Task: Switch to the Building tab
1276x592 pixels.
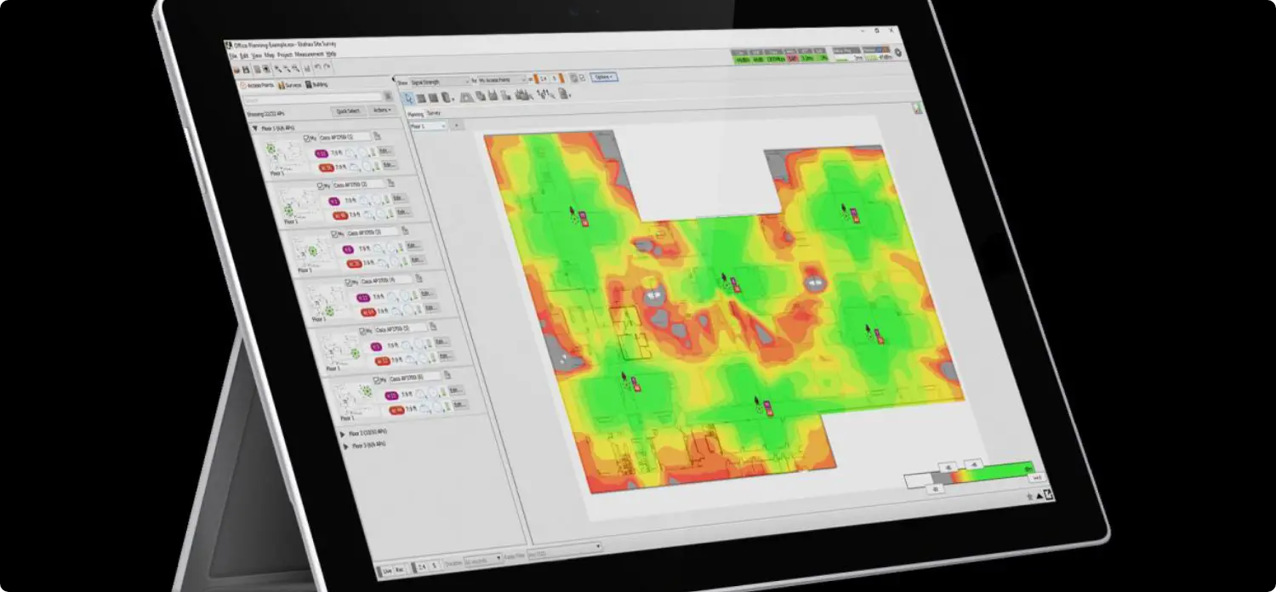Action: pos(316,84)
